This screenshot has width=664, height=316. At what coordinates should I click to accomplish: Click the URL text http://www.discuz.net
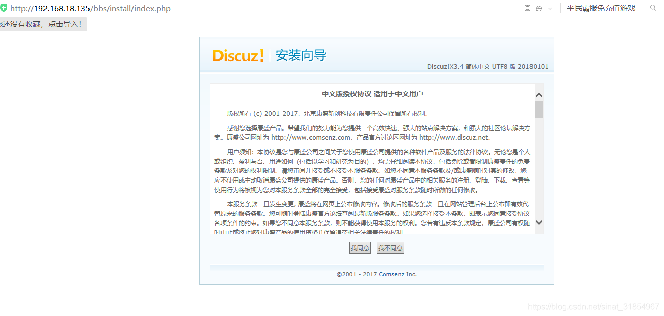tap(454, 137)
